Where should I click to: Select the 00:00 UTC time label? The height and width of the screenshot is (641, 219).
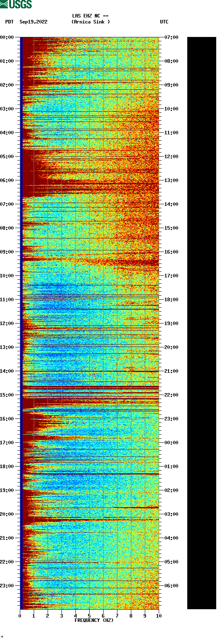click(x=171, y=443)
